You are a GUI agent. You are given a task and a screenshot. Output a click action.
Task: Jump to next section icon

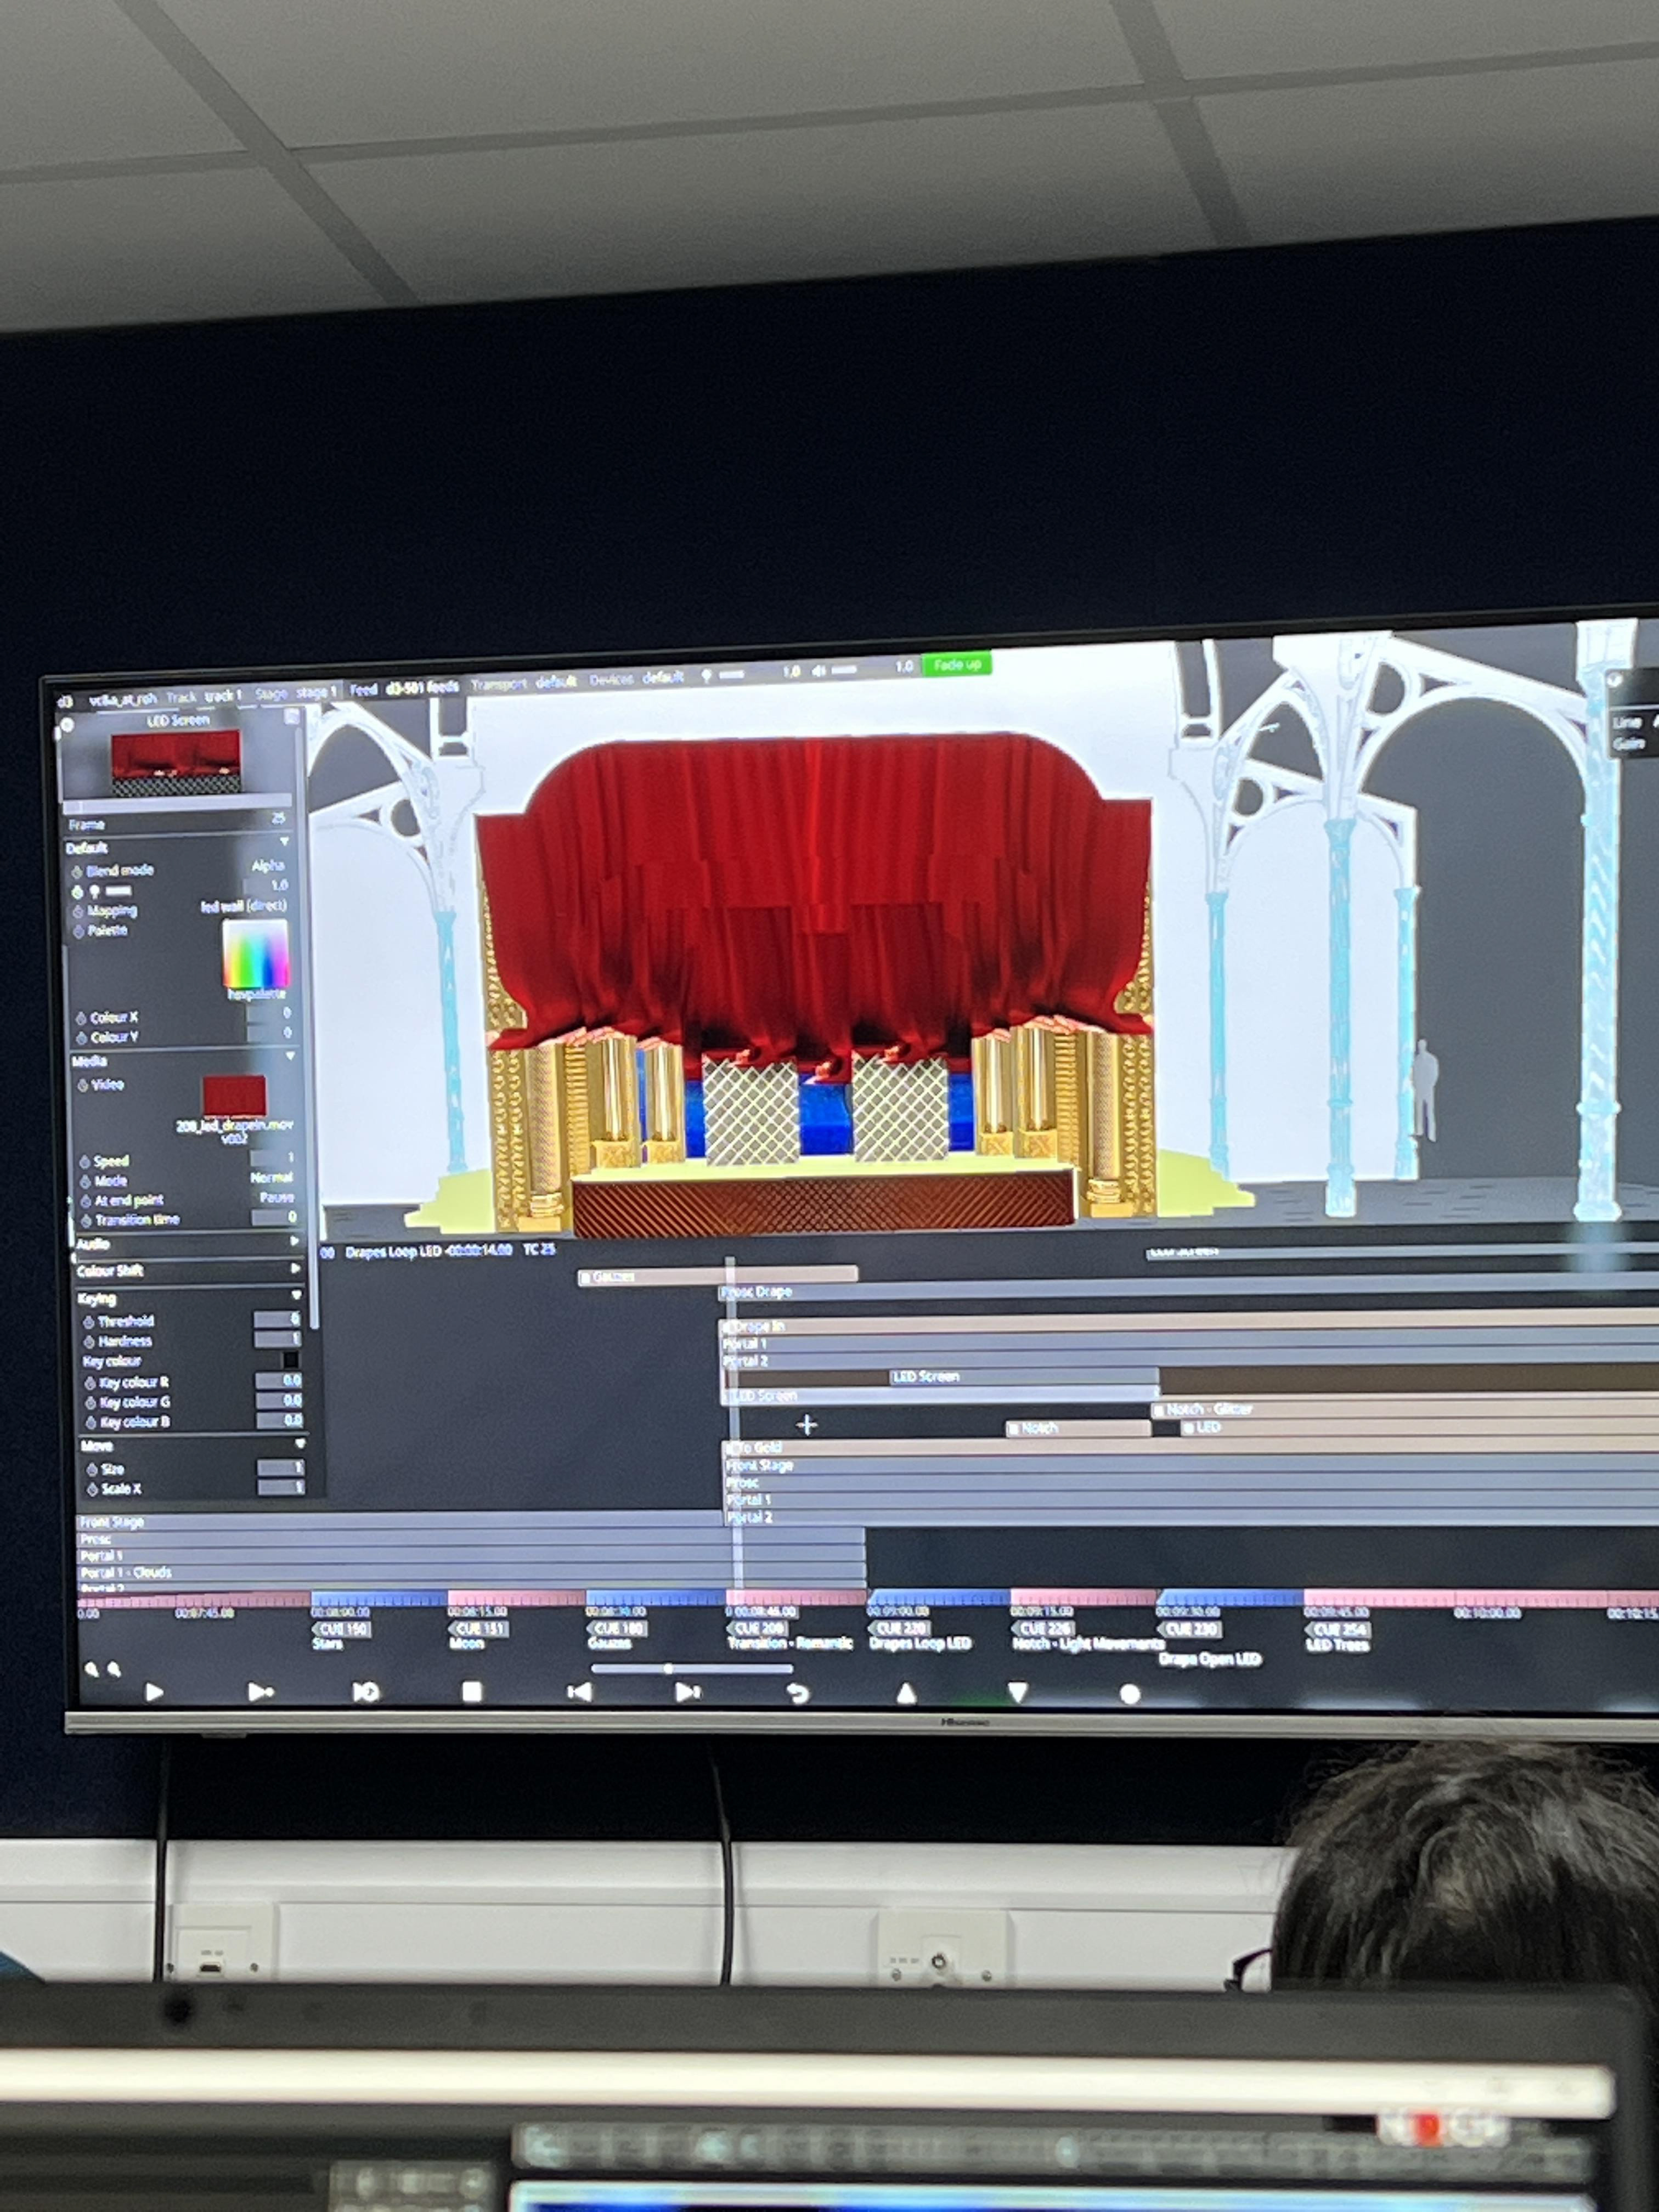(x=687, y=1692)
